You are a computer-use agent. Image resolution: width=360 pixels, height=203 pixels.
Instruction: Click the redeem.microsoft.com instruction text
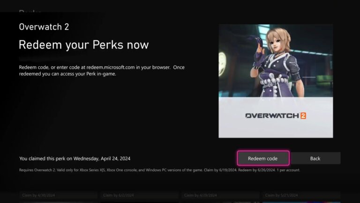click(x=102, y=70)
